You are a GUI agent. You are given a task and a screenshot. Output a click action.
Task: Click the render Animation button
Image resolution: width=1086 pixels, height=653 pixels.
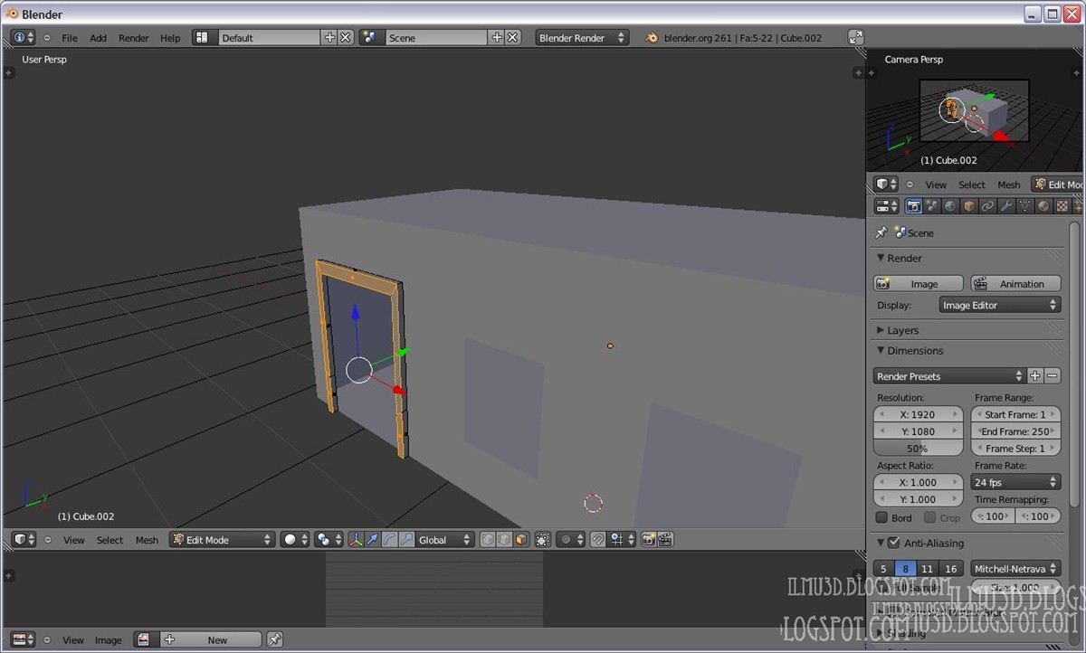coord(1015,284)
